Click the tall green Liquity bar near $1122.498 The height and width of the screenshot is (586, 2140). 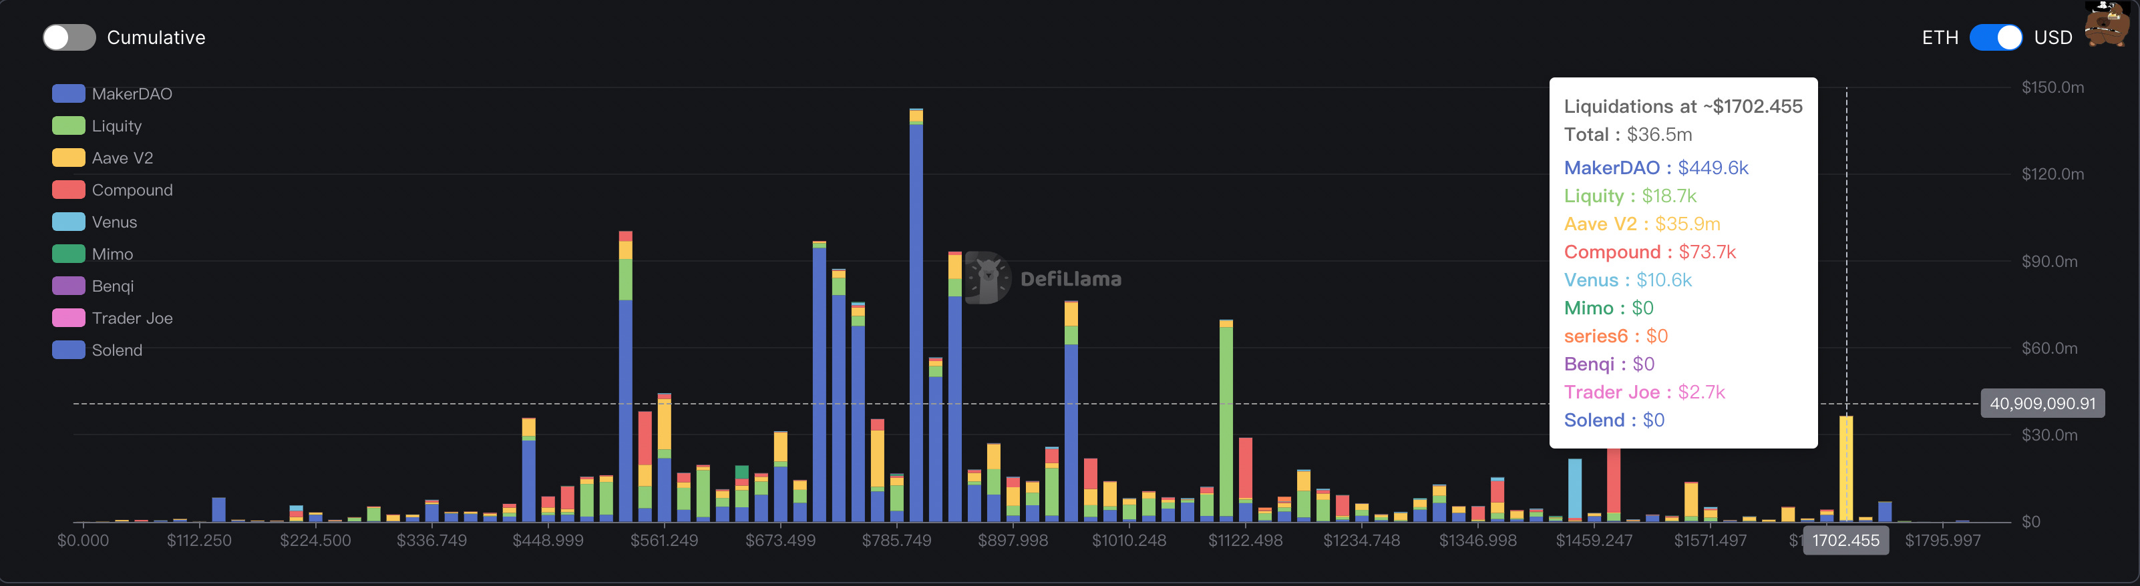pyautogui.click(x=1226, y=422)
